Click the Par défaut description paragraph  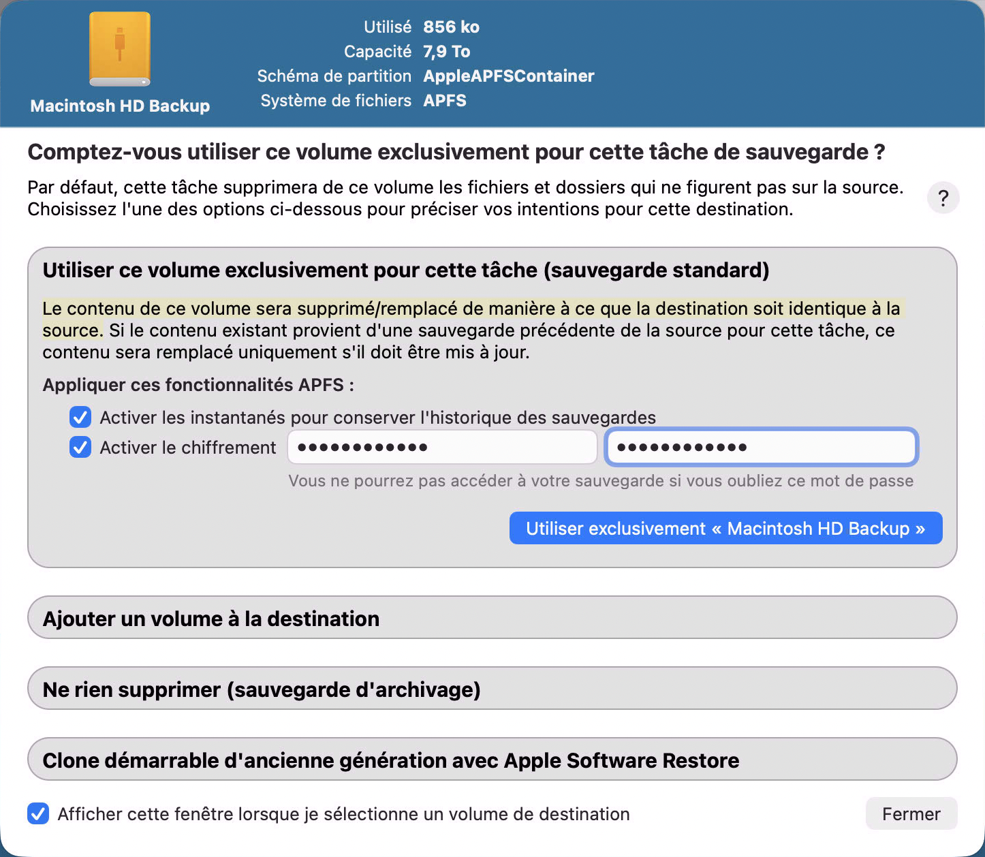pos(465,198)
